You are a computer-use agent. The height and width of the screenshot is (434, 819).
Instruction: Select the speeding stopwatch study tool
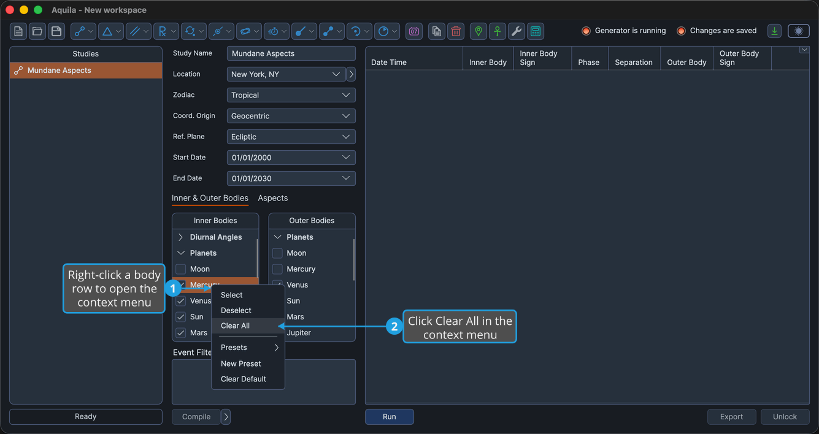(277, 31)
